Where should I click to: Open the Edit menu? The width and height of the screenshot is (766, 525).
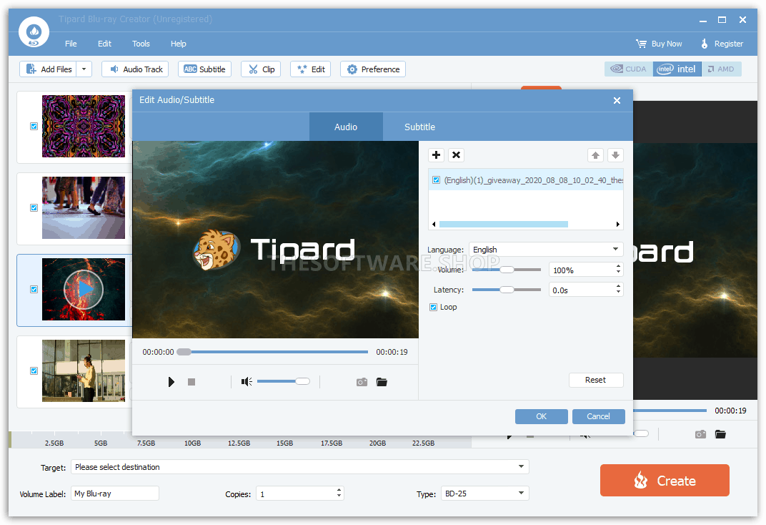click(x=104, y=44)
